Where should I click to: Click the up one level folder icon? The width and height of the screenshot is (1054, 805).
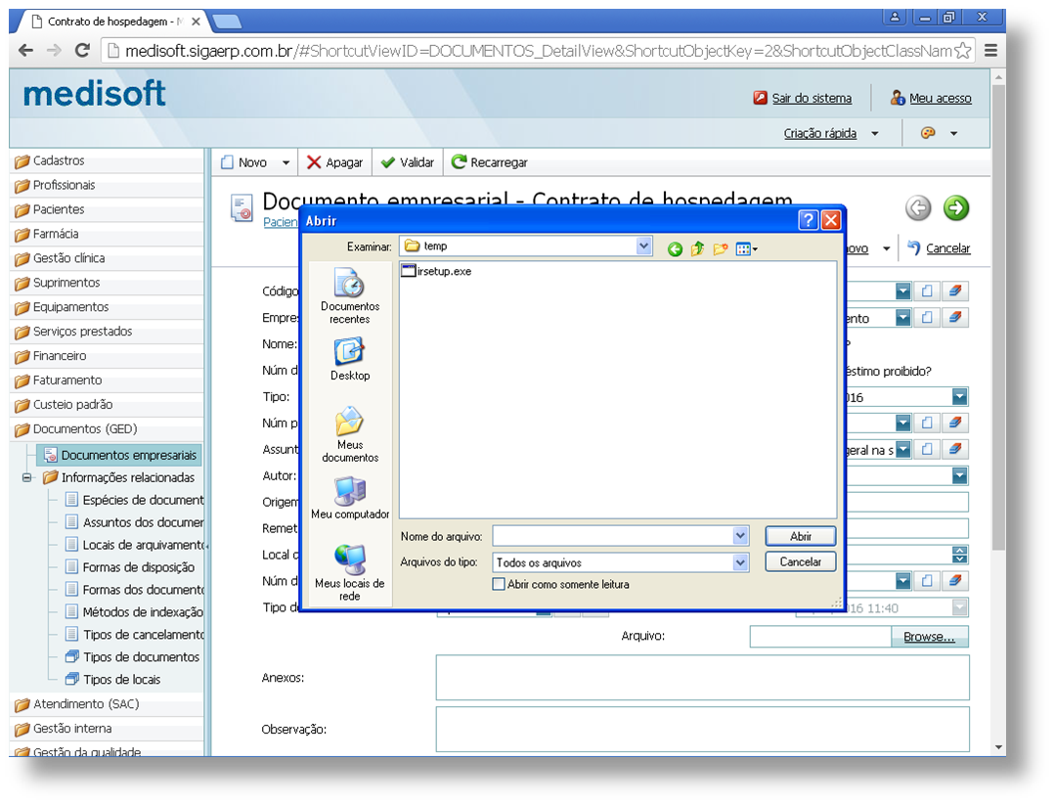[697, 249]
